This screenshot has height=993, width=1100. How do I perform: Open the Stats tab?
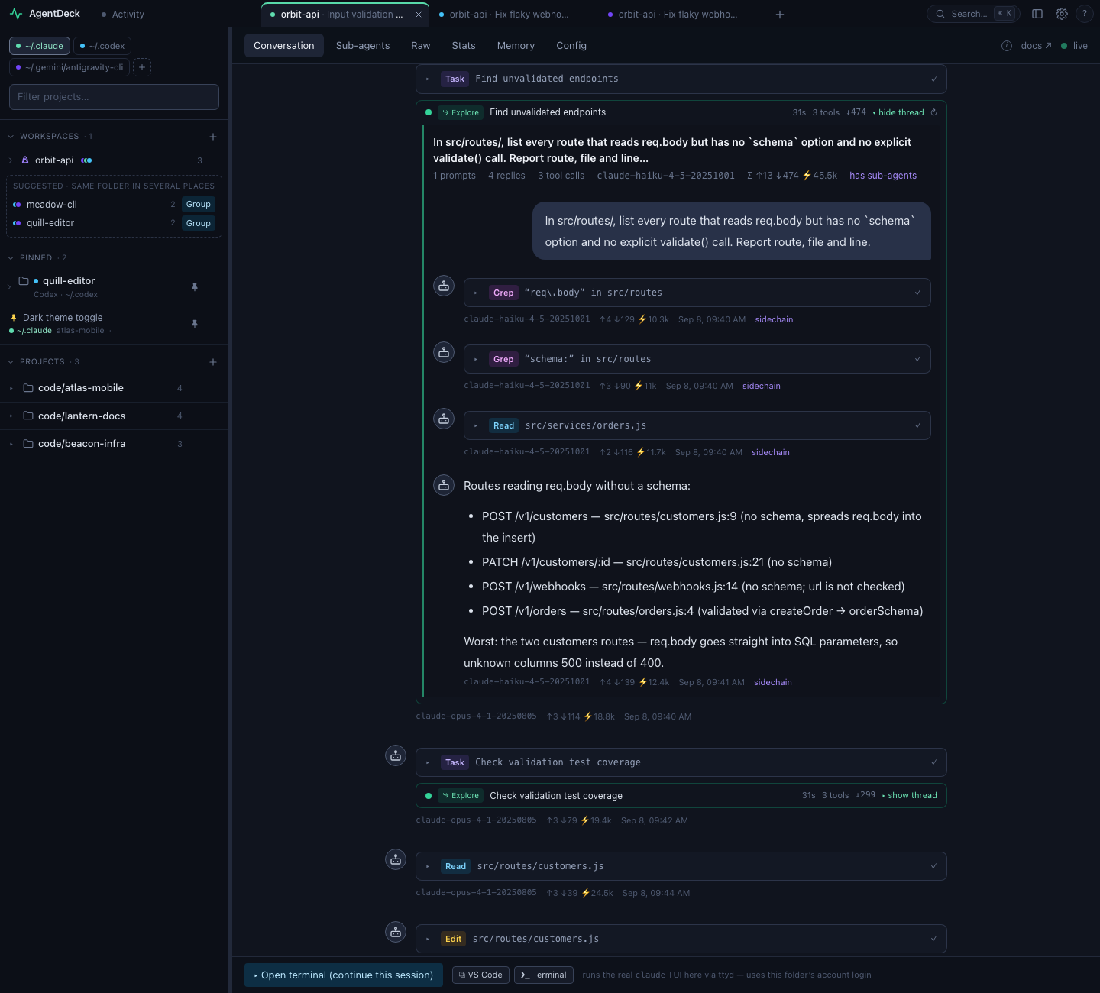tap(464, 46)
